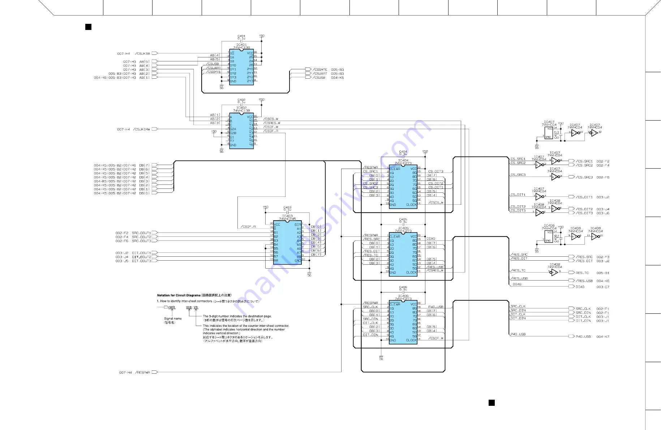Click the inverter gate driving /CS_SRC1 output
The height and width of the screenshot is (430, 661).
555,161
